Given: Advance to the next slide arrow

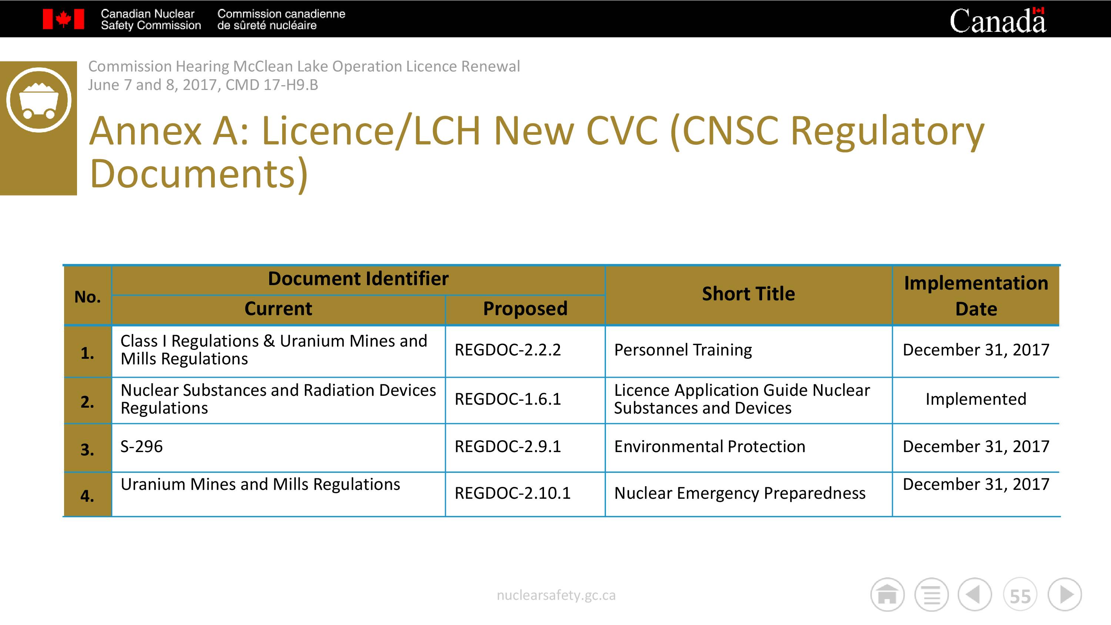Looking at the screenshot, I should [x=1065, y=595].
